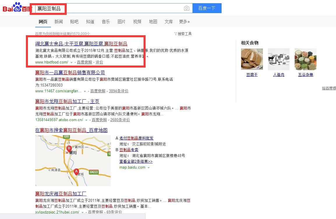Open 豆制品专卖 map listing
This screenshot has height=219, width=336.
(x=129, y=150)
